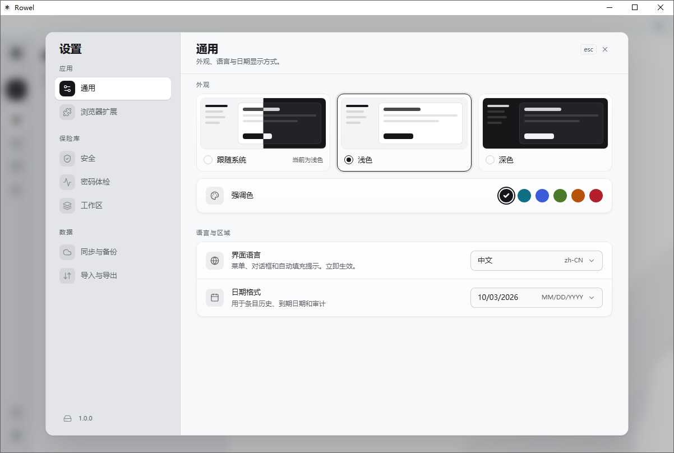
Task: Open the 密码体检 settings section
Action: point(113,182)
